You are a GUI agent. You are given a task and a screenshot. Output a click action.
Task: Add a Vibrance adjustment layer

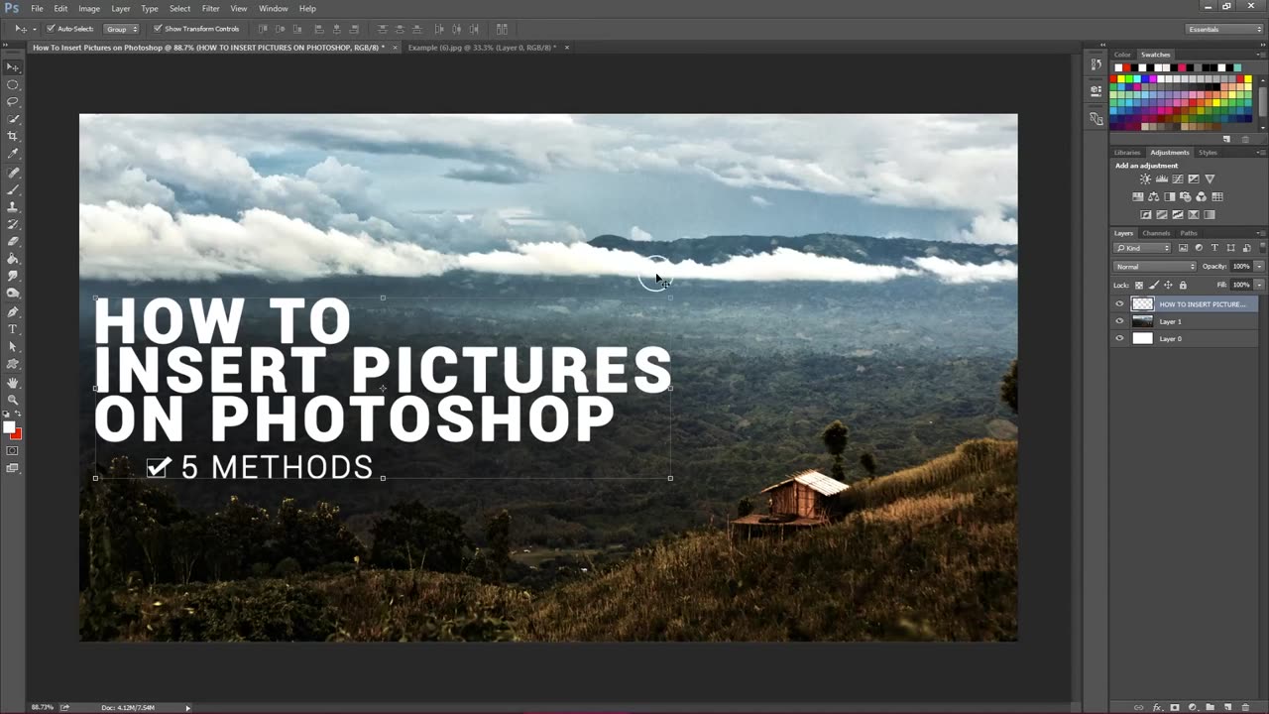coord(1210,179)
